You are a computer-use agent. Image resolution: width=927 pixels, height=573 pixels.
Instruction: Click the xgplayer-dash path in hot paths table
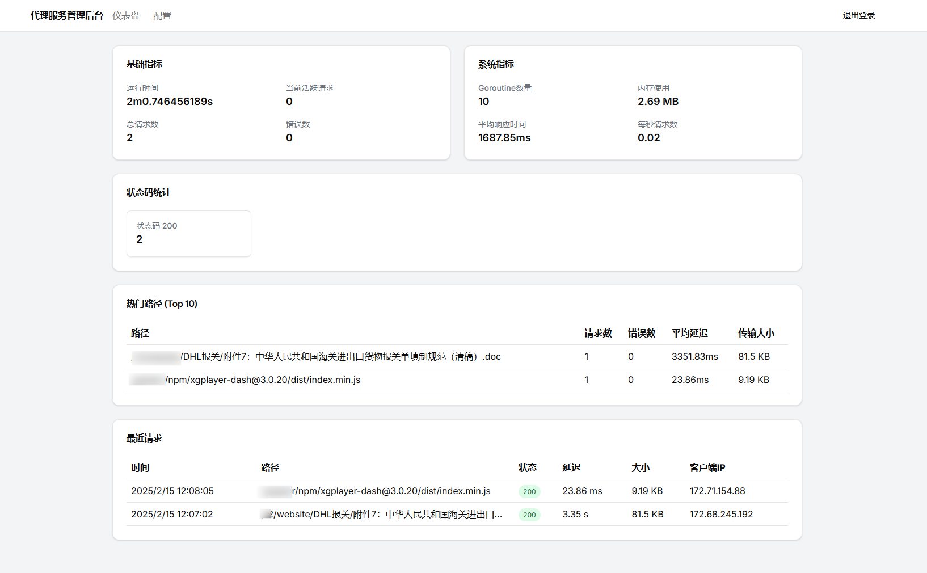coord(263,380)
